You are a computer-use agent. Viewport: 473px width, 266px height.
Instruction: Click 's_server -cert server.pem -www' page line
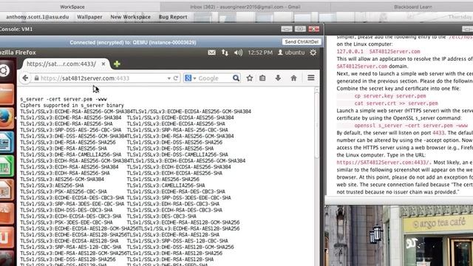64,99
